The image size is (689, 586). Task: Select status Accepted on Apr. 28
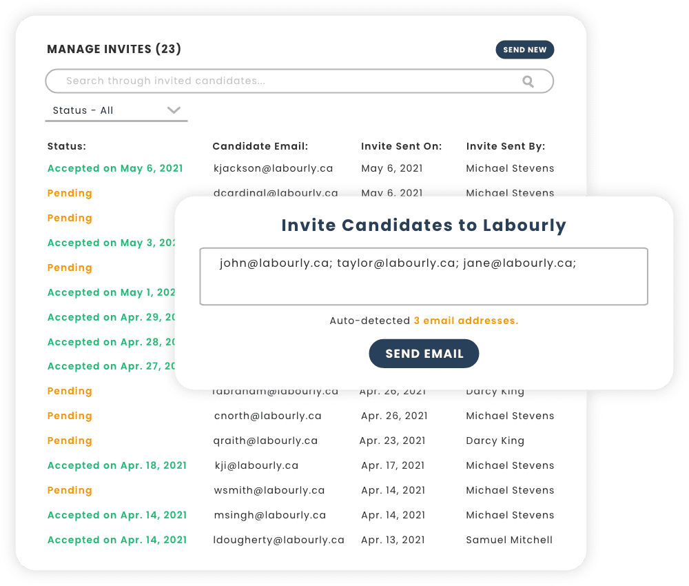111,341
